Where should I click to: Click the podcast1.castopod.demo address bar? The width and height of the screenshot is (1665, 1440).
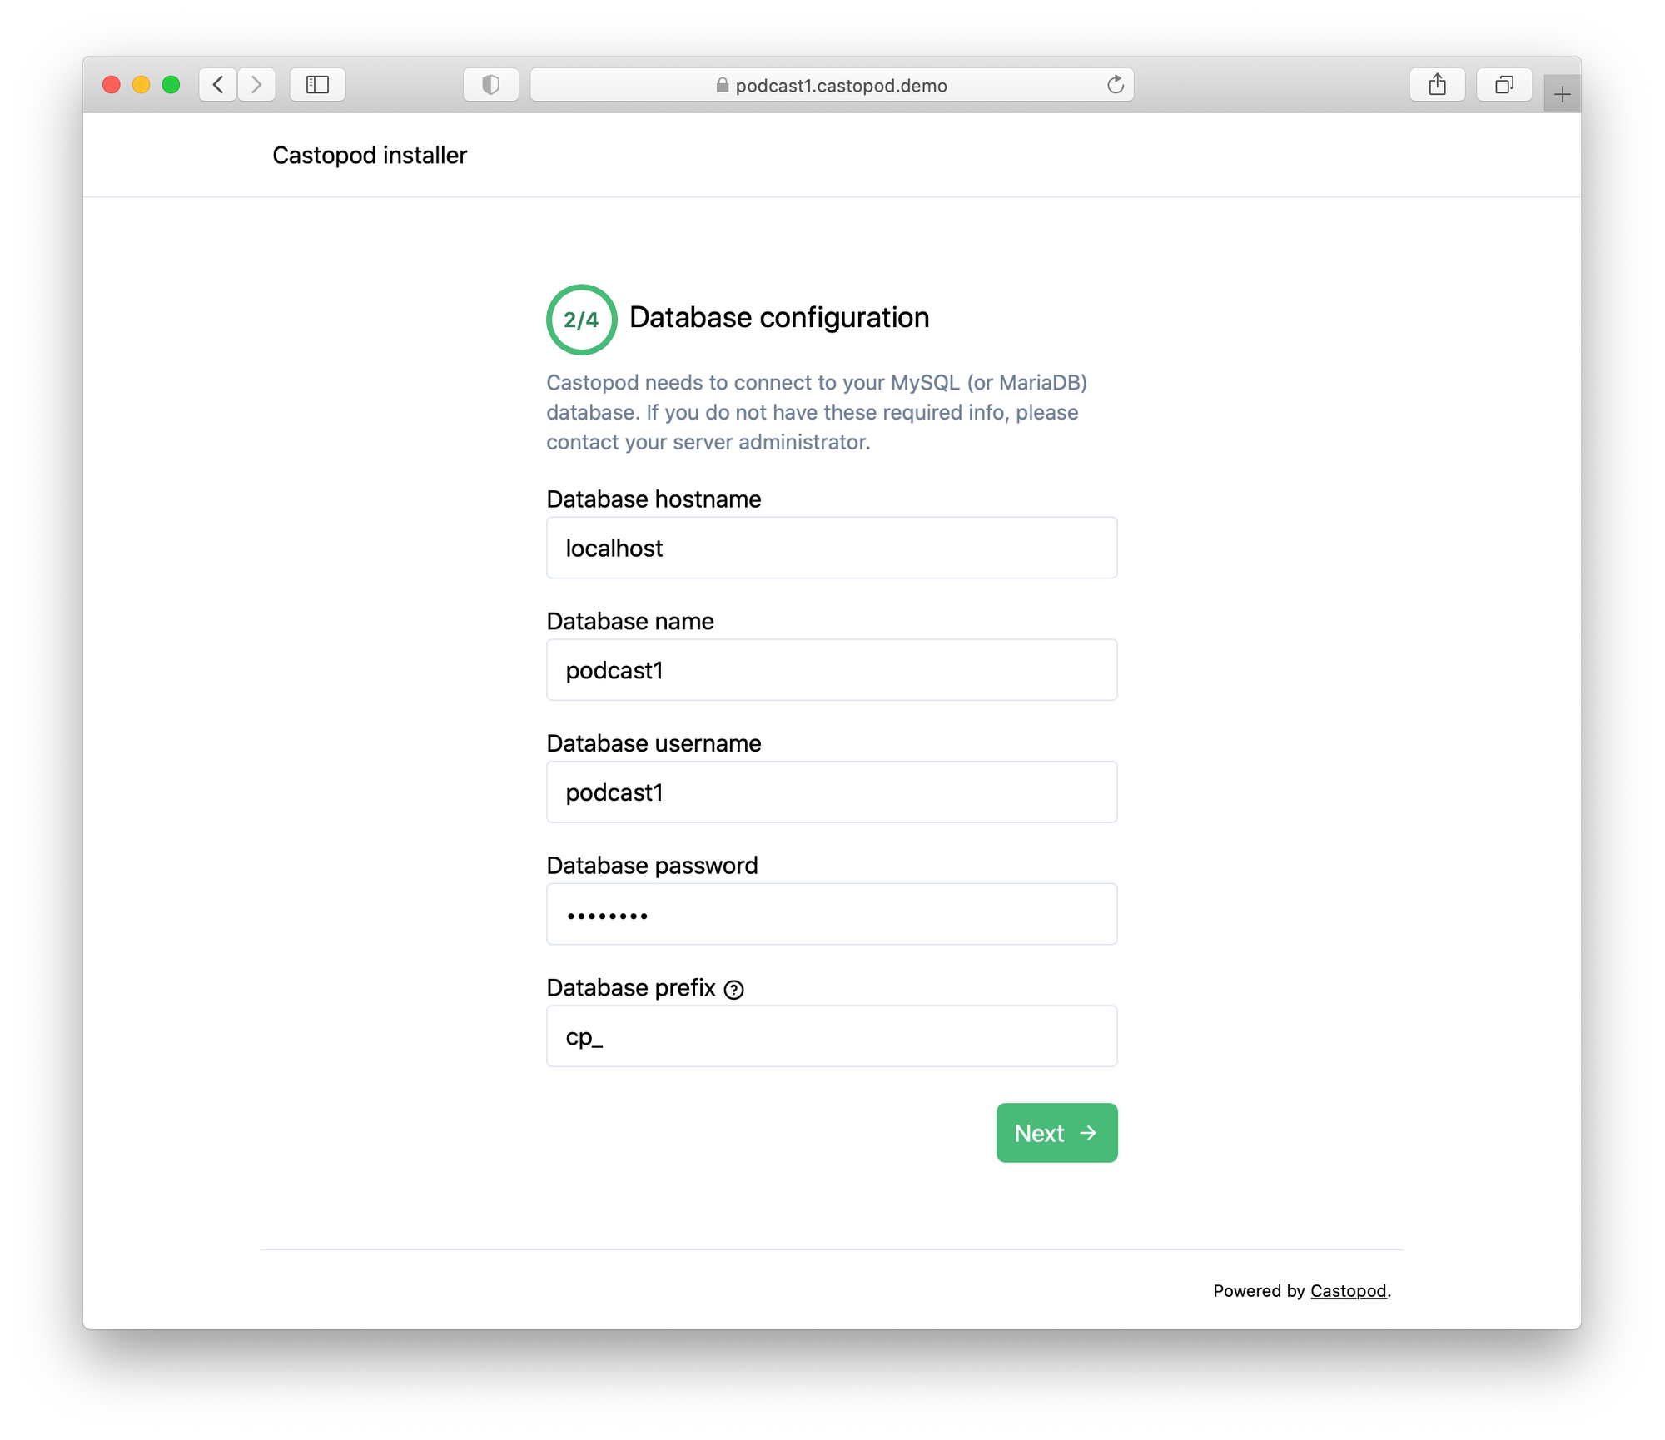tap(832, 85)
